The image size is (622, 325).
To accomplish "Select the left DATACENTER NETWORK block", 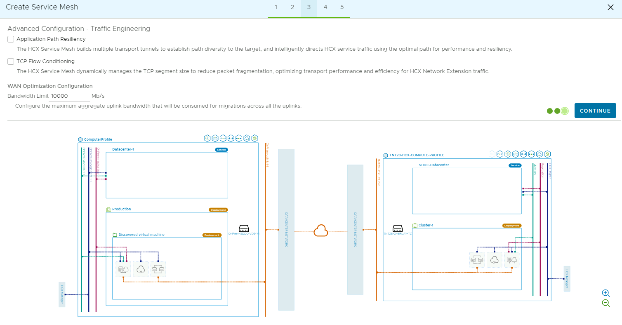I will (286, 230).
